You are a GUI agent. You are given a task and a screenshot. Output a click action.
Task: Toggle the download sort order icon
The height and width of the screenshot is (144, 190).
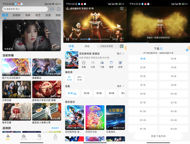pyautogui.click(x=161, y=49)
